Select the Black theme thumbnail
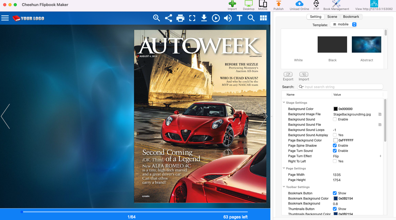The image size is (396, 220). coord(332,45)
